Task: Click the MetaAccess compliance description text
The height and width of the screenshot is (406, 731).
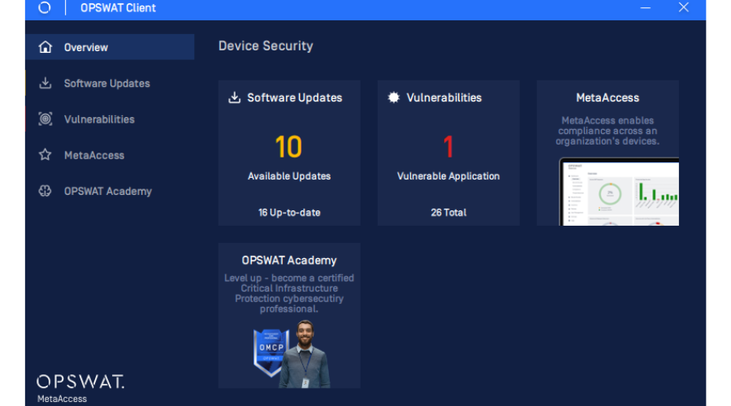Action: point(608,131)
